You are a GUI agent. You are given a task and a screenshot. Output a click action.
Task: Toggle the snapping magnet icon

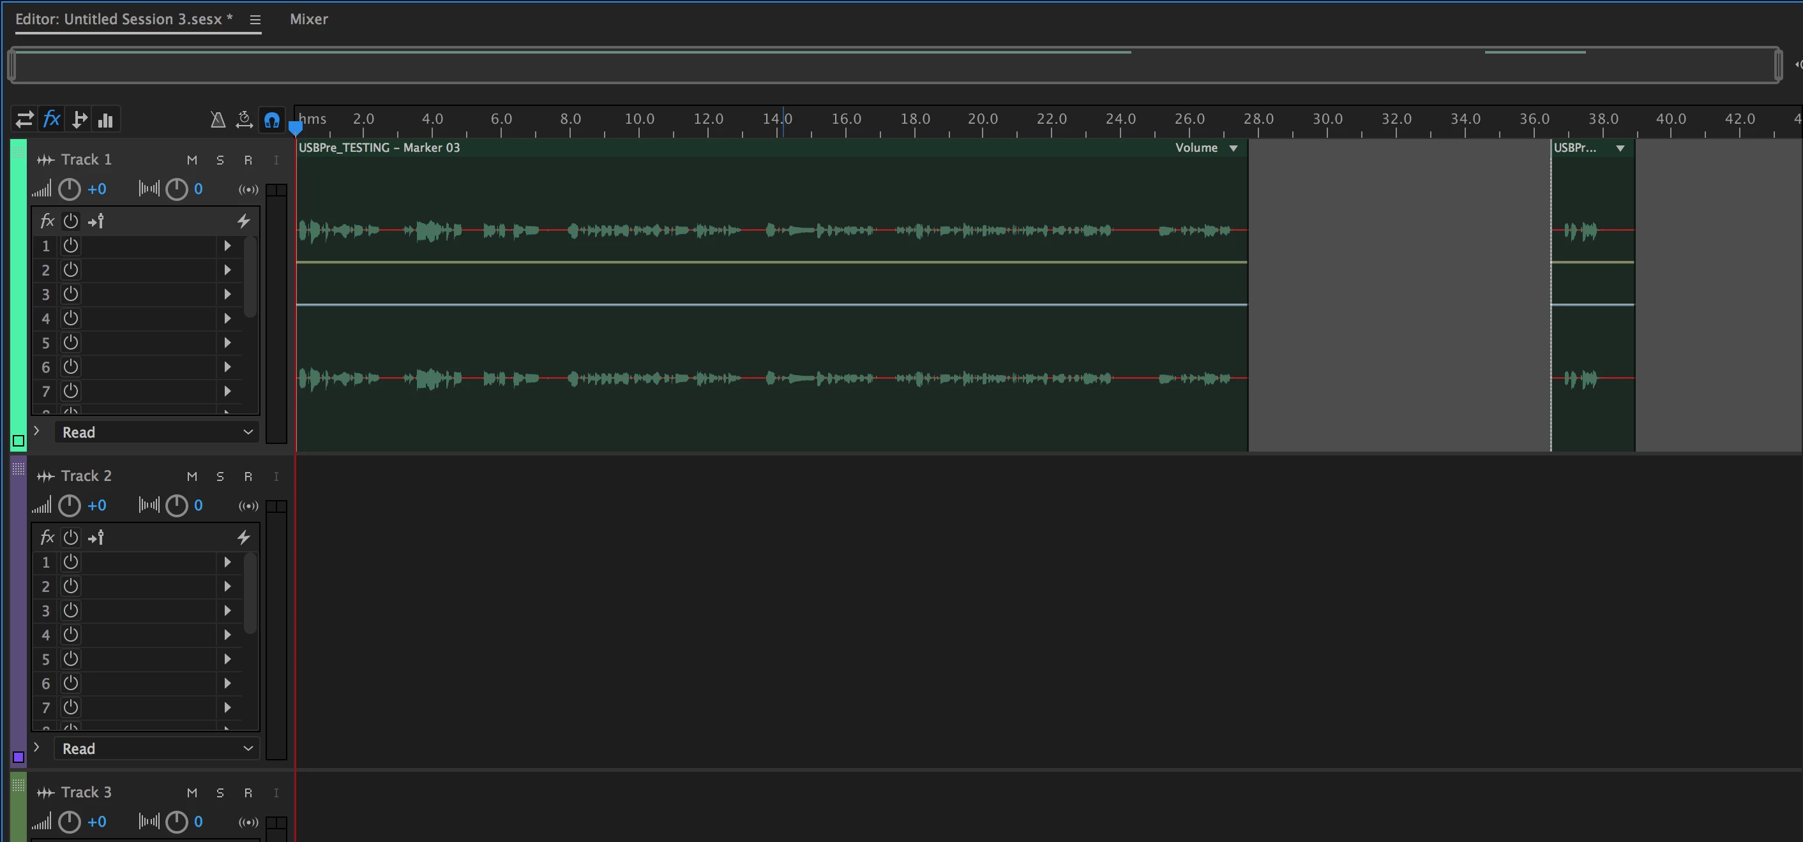pos(271,119)
